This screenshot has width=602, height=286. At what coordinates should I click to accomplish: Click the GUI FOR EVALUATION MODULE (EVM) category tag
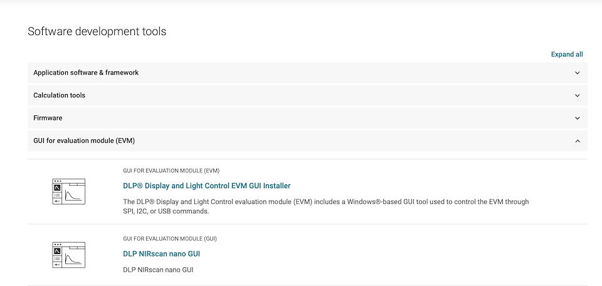(171, 171)
